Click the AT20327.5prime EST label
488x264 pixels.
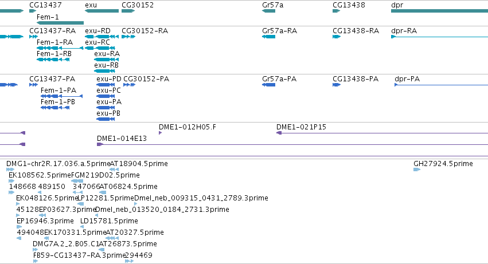tap(135, 233)
